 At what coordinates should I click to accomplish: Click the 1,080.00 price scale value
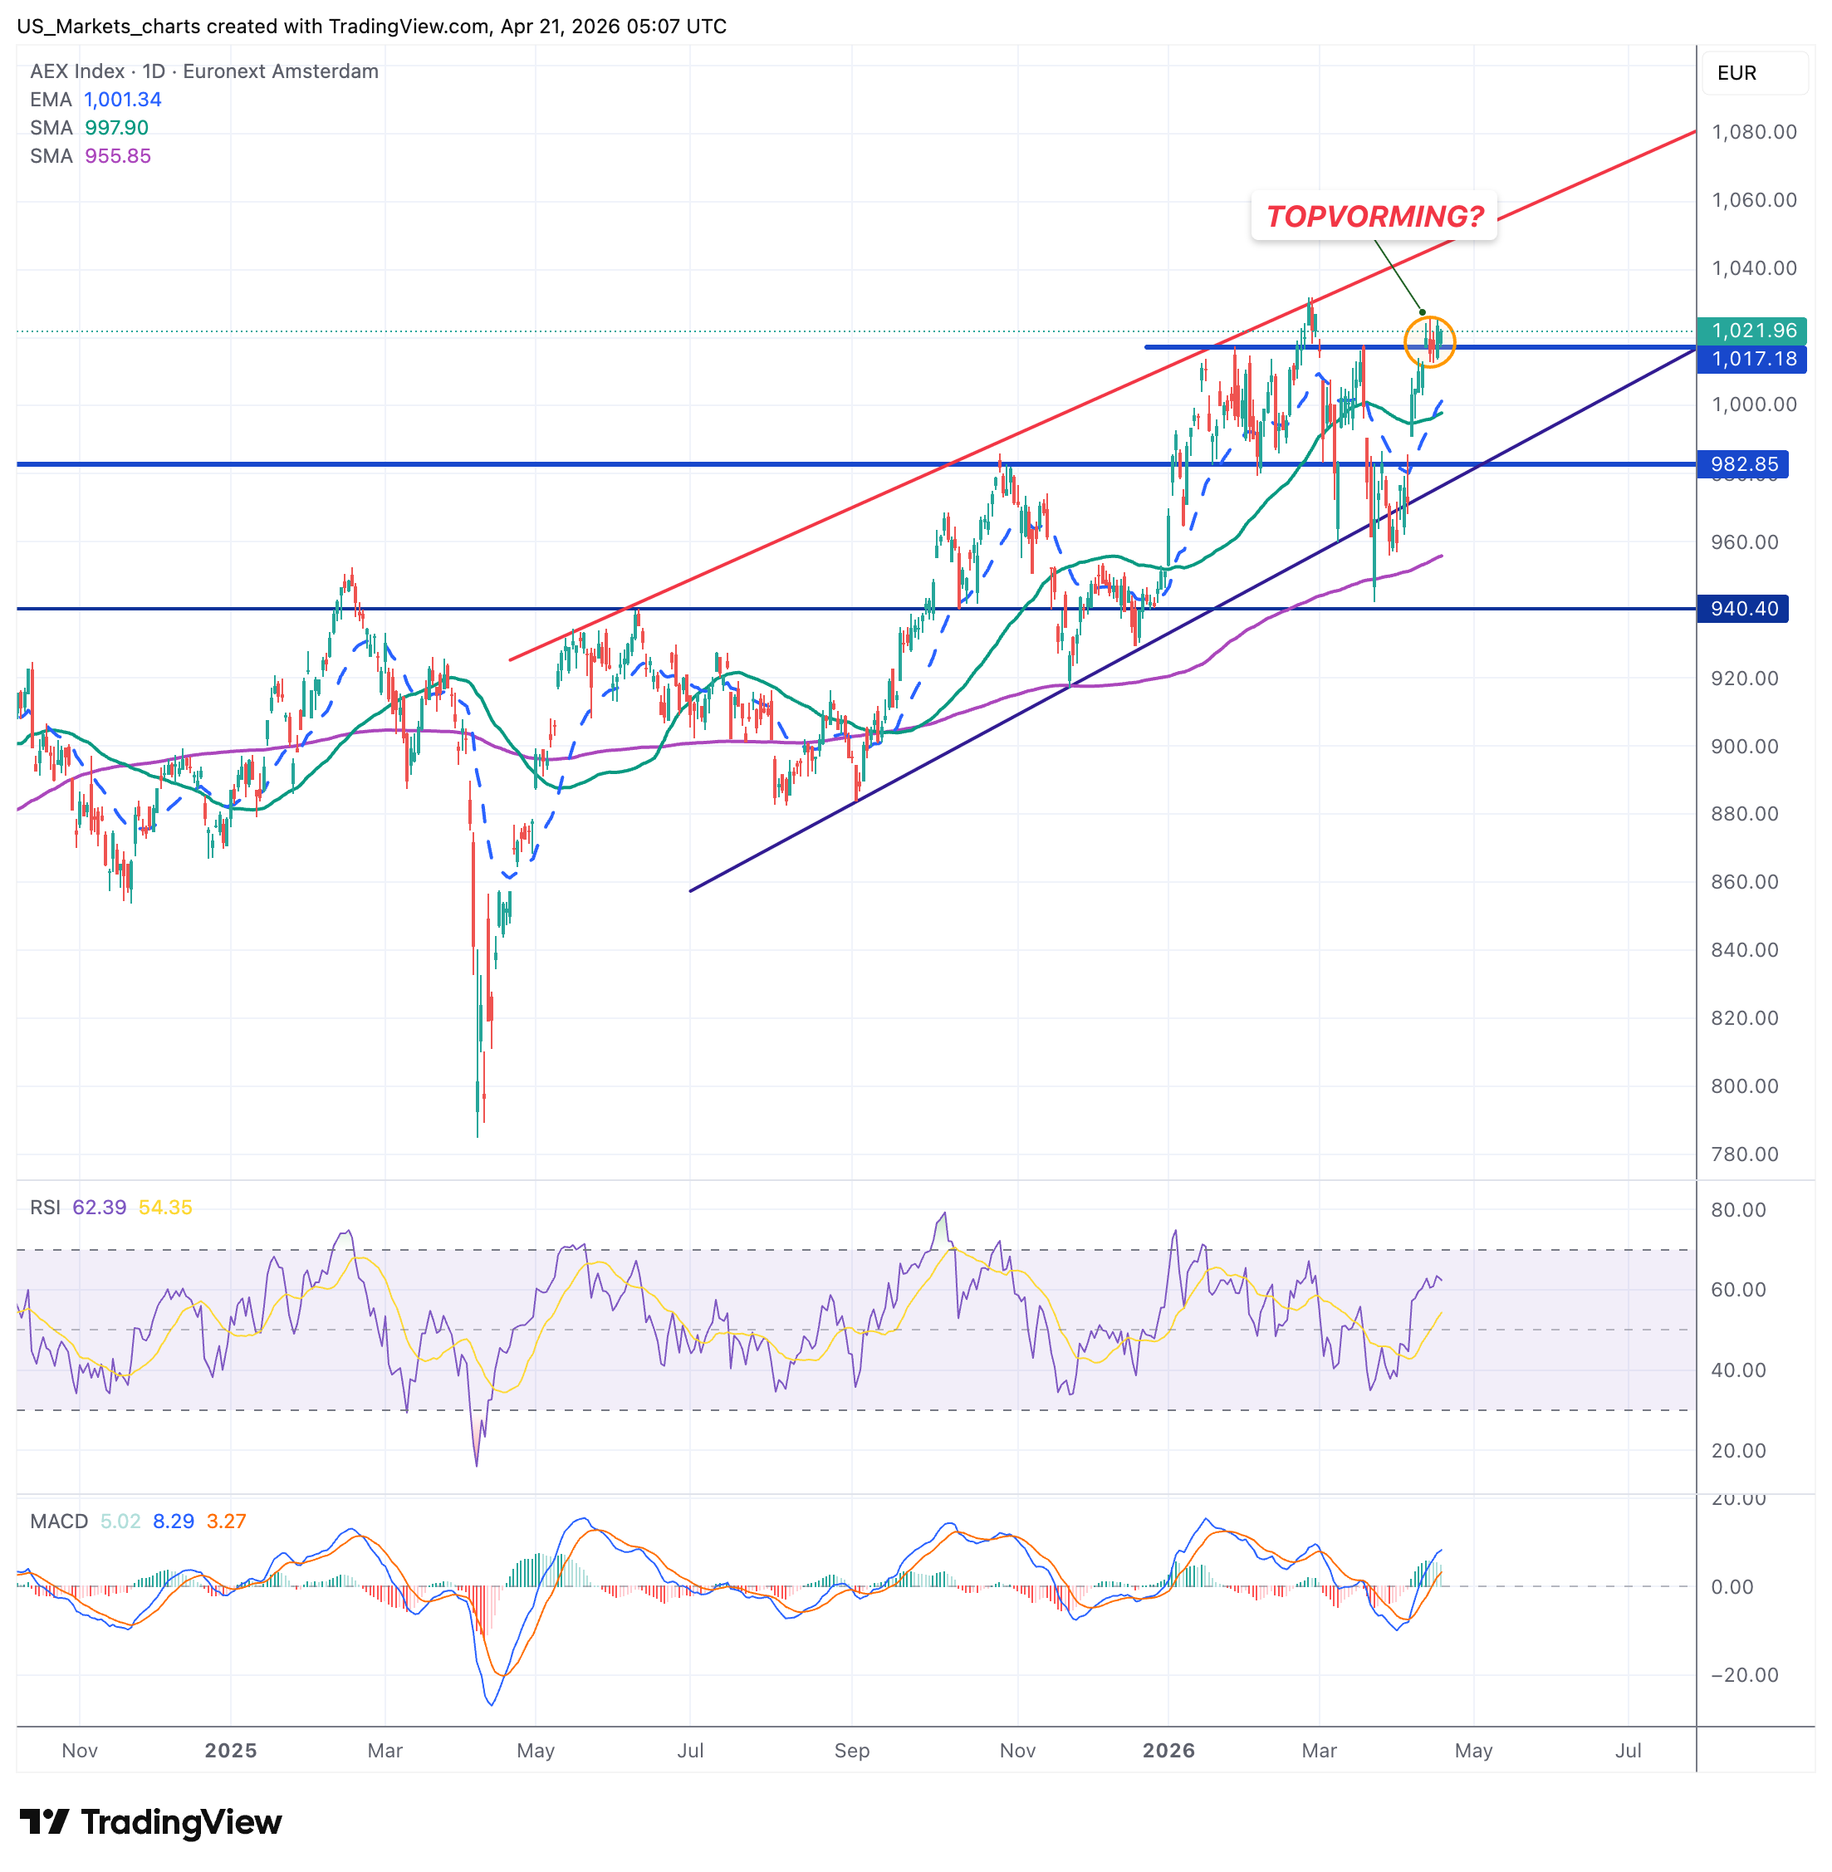pyautogui.click(x=1753, y=132)
